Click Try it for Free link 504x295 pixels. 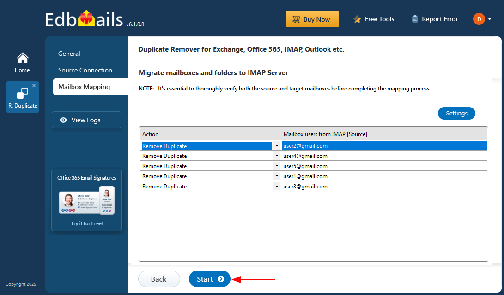[x=87, y=223]
